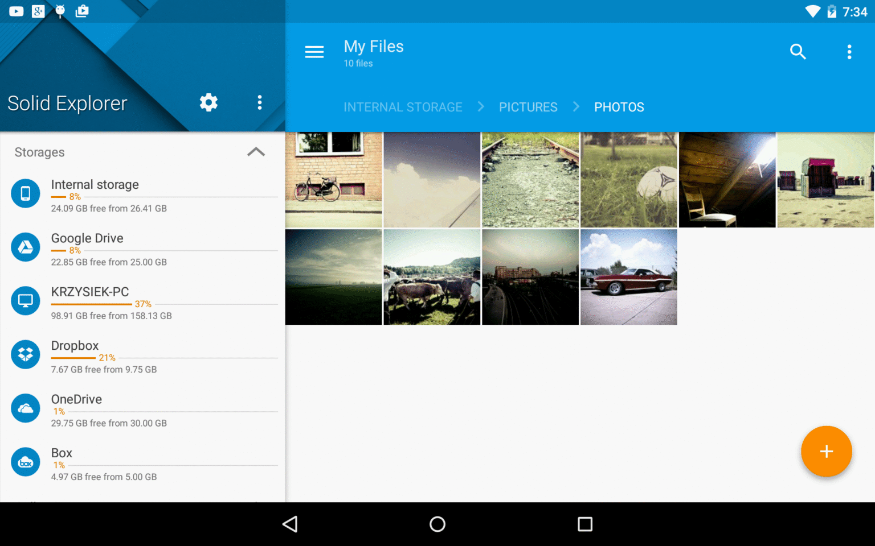Launch YouTube from the status bar
This screenshot has height=546, width=875.
(16, 11)
